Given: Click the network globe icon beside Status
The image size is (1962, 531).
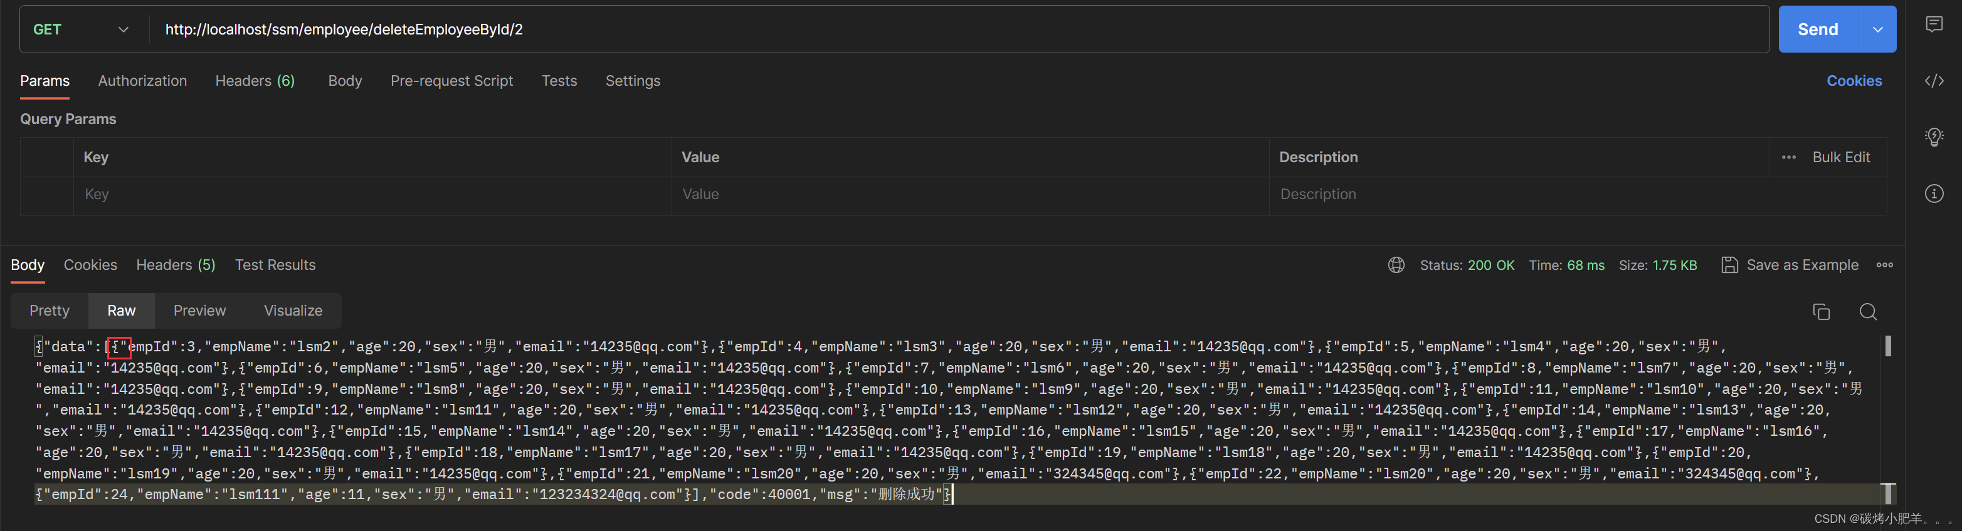Looking at the screenshot, I should (x=1396, y=265).
